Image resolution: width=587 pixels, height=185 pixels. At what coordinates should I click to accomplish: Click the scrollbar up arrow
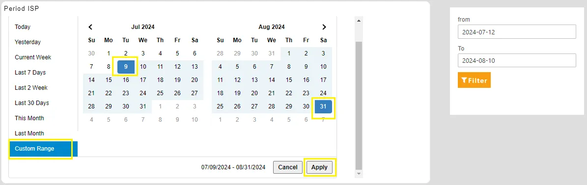click(359, 21)
